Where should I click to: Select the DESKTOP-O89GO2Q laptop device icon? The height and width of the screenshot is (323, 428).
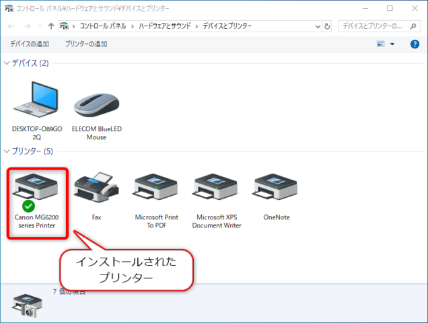(36, 100)
